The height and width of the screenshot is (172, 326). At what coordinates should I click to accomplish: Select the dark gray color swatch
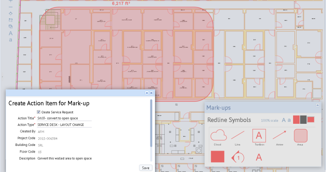pos(303,120)
